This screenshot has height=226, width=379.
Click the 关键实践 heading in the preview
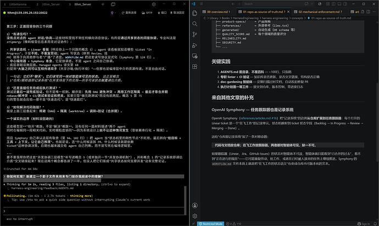point(221,62)
